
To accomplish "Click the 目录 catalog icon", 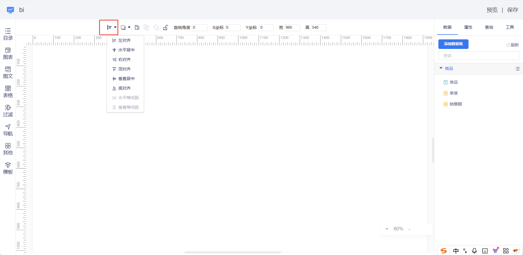I will pos(8,34).
